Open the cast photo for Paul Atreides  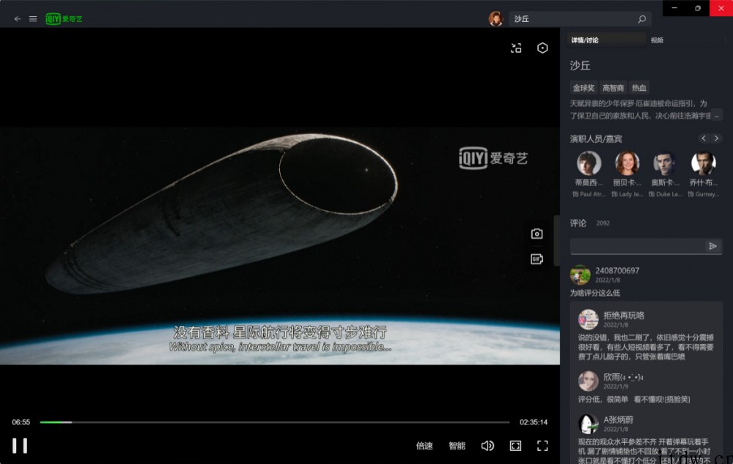point(589,163)
